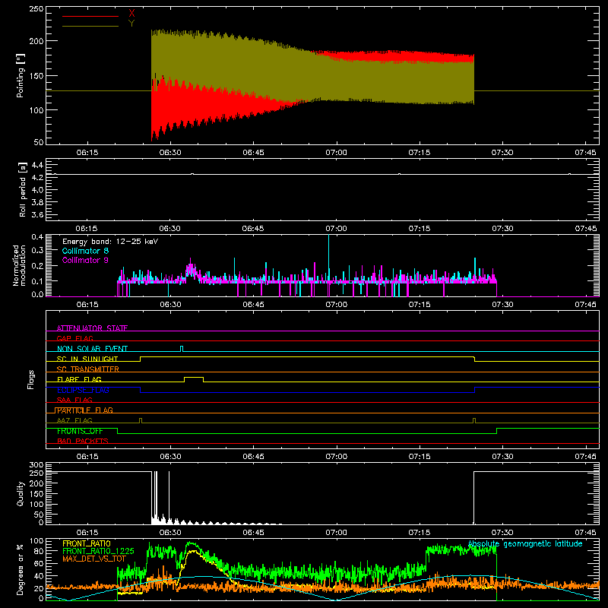Screen dimensions: 608x608
Task: Click 'Absolute geomagnetic latitude' legend text
Action: 525,544
